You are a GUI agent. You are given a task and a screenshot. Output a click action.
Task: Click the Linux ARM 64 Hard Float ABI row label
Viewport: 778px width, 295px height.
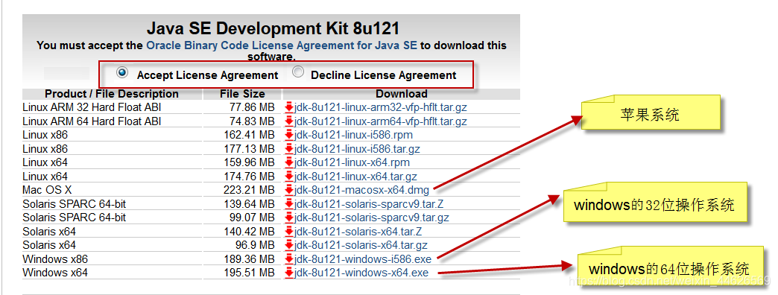[92, 121]
